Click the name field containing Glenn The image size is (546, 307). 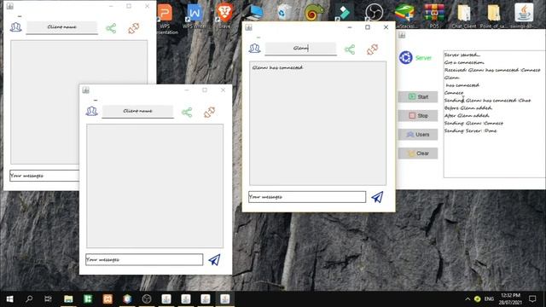(x=300, y=49)
